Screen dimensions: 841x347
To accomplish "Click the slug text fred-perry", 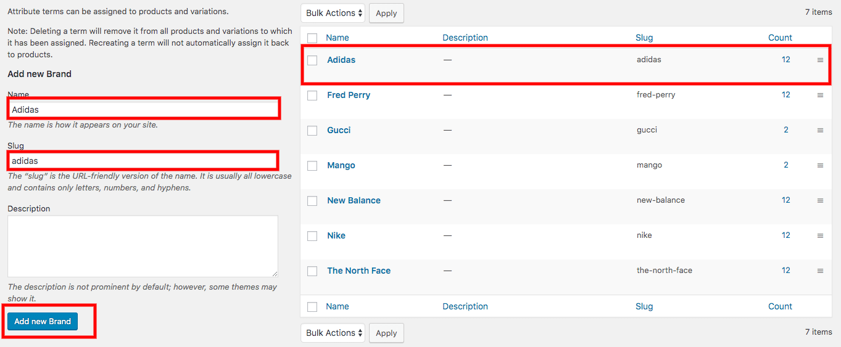I will [656, 95].
